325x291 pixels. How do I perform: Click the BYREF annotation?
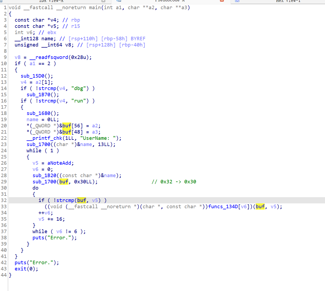point(138,39)
